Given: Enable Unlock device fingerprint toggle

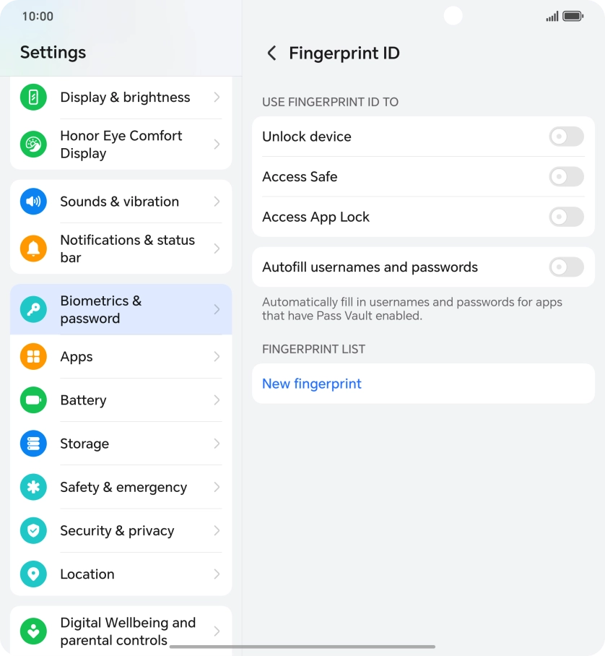Looking at the screenshot, I should (x=566, y=137).
